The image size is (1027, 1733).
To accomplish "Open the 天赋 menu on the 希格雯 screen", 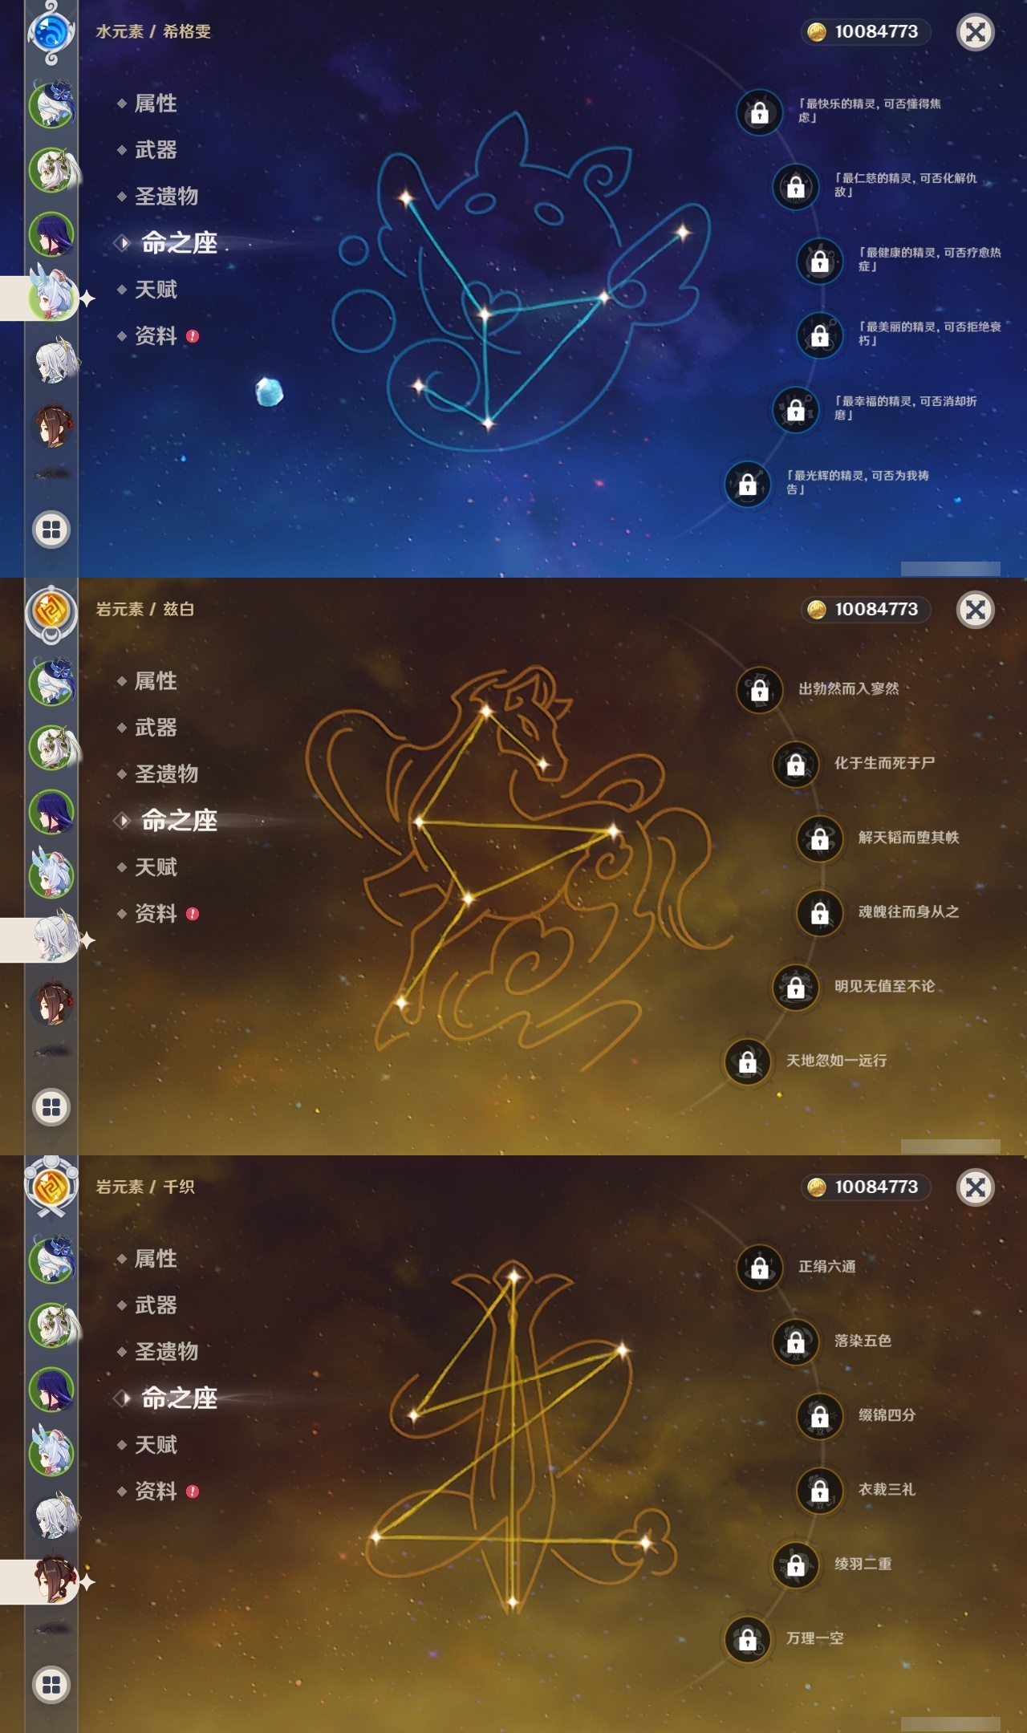I will [156, 290].
